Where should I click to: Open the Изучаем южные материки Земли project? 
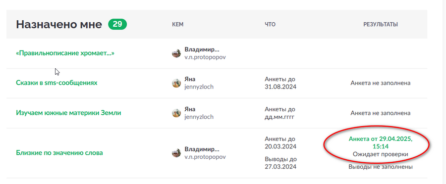68,113
